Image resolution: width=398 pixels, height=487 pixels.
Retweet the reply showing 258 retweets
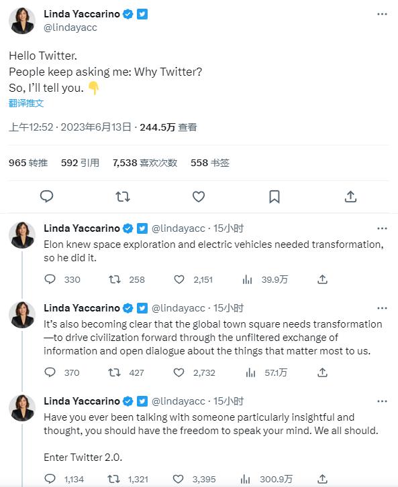click(x=115, y=279)
